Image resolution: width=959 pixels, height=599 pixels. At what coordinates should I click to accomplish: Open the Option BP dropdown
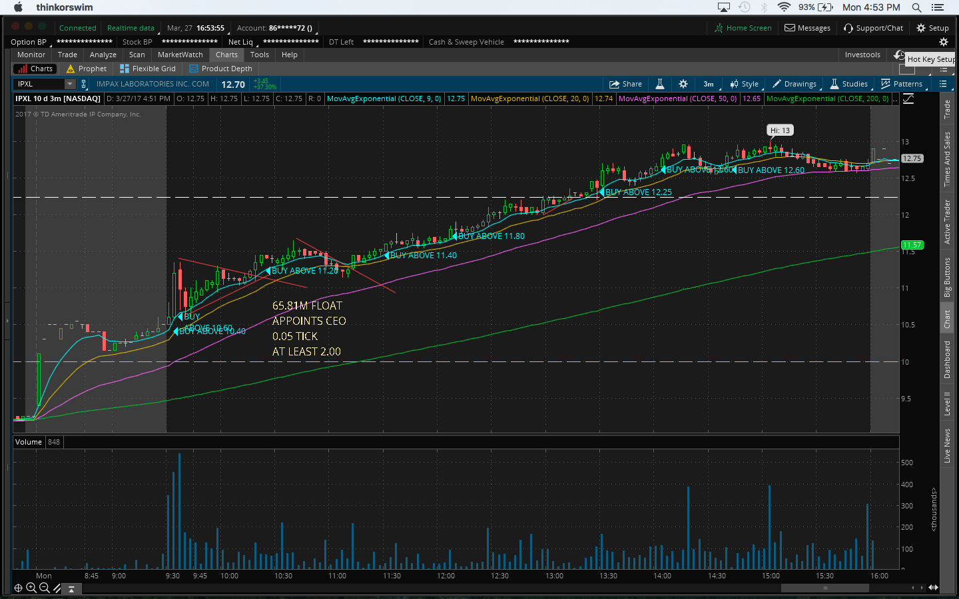(29, 42)
